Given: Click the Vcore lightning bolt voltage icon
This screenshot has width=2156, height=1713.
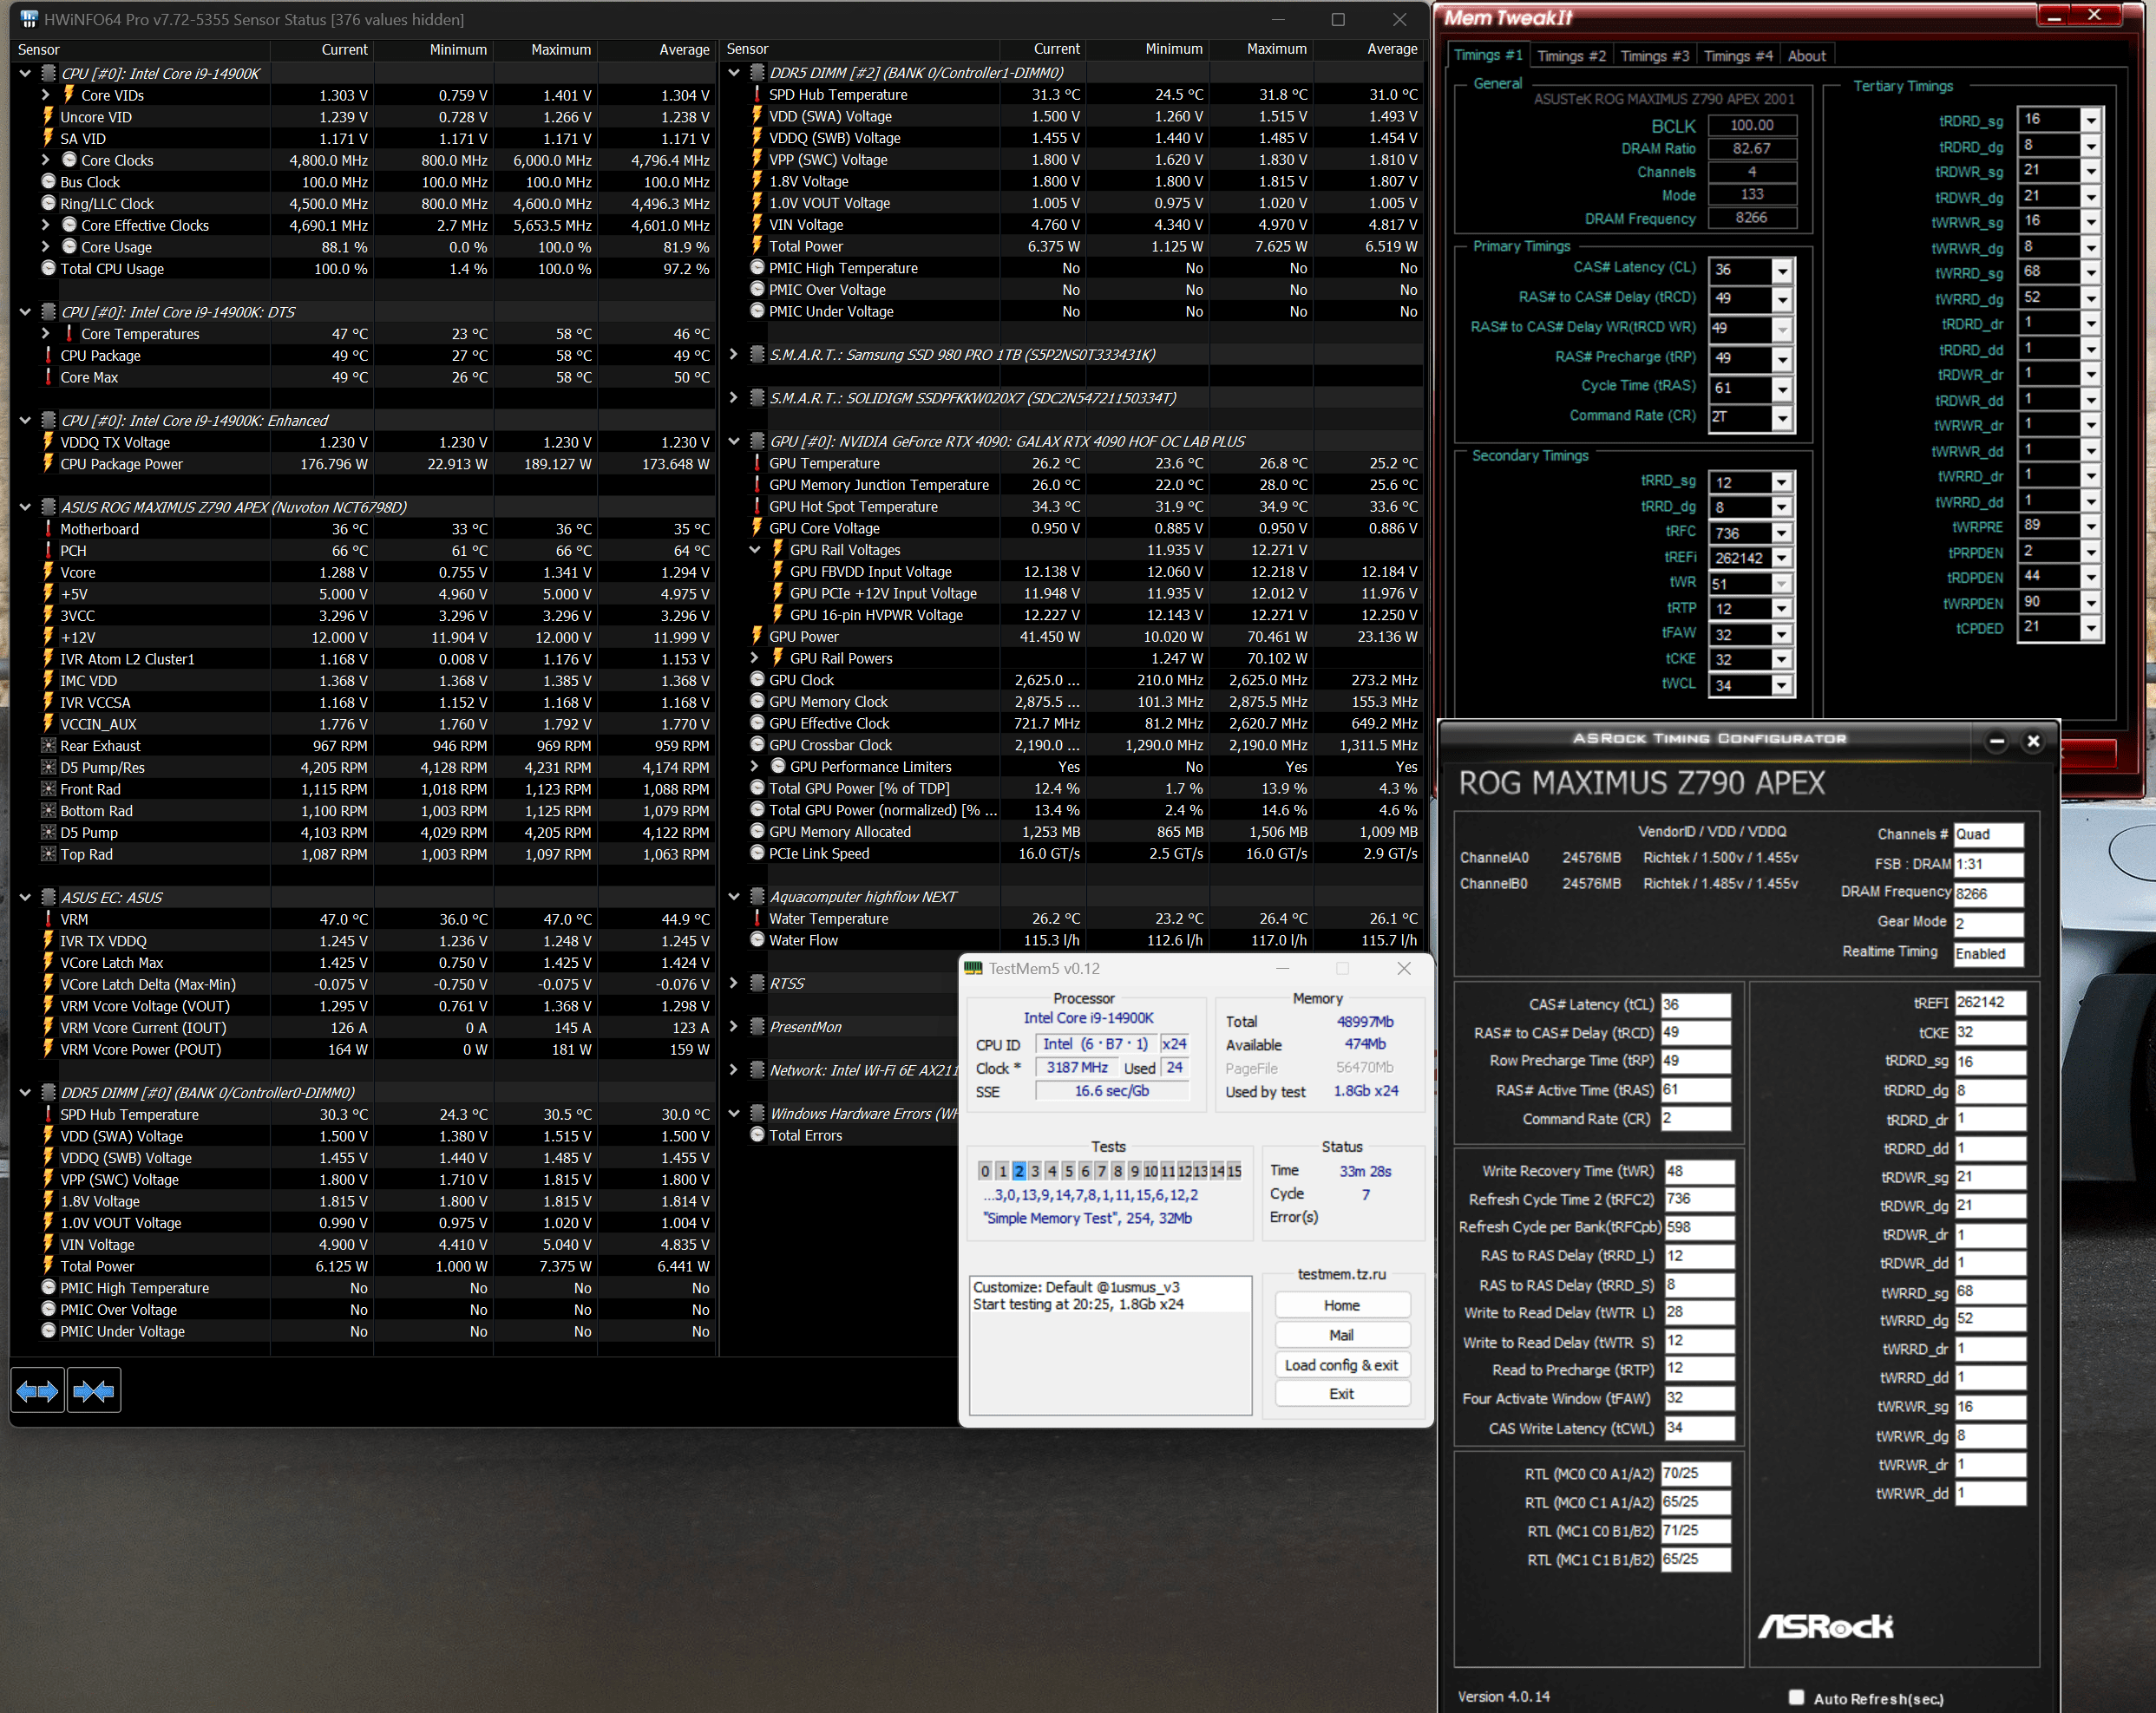Looking at the screenshot, I should click(48, 572).
